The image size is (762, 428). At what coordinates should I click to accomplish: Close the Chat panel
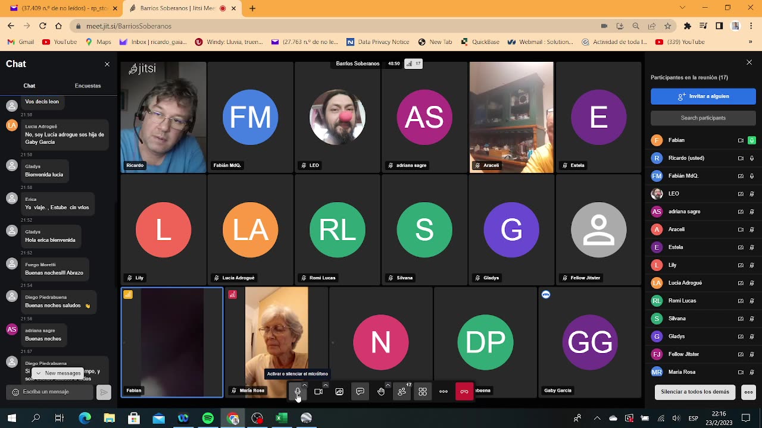(107, 64)
